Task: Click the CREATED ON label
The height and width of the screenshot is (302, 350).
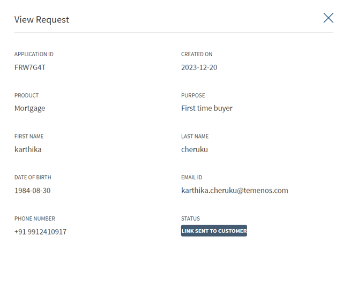Action: 197,54
